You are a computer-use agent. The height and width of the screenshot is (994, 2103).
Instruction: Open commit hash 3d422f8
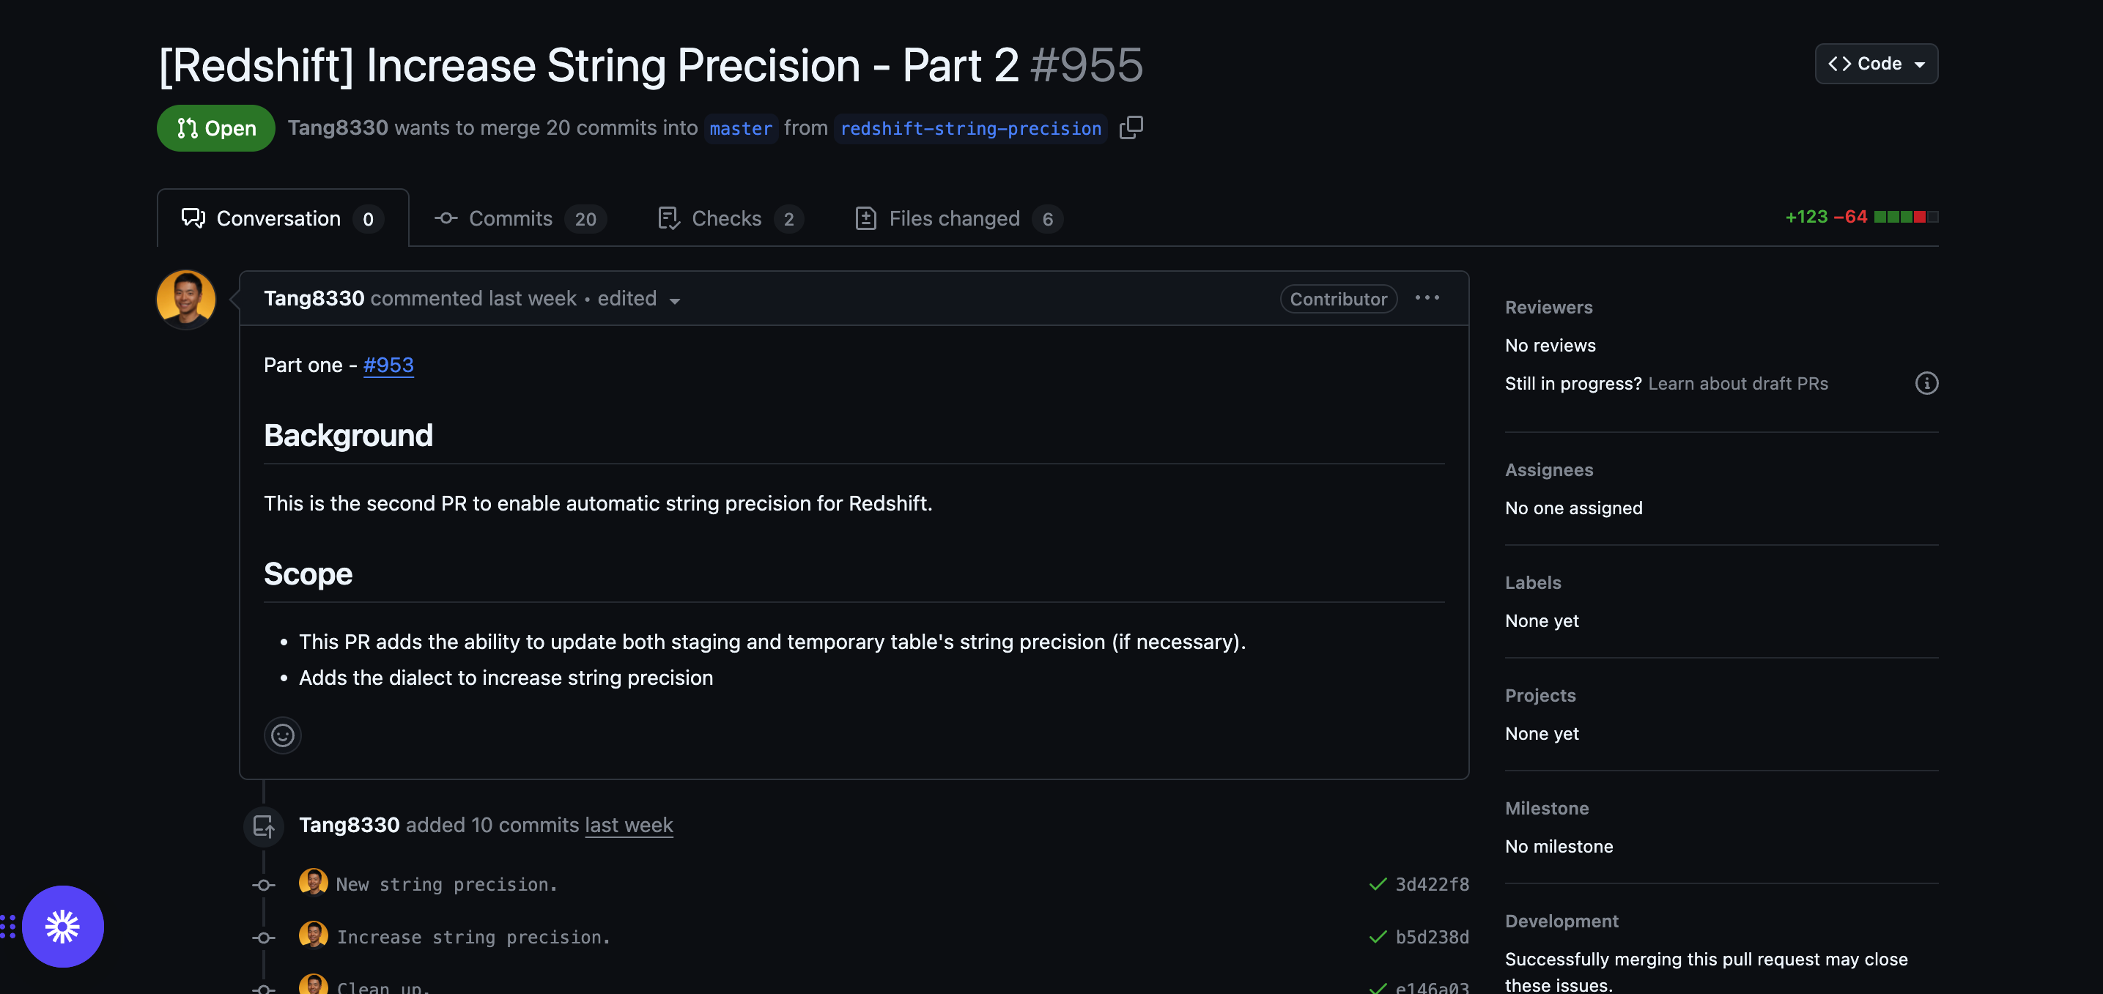click(1432, 884)
